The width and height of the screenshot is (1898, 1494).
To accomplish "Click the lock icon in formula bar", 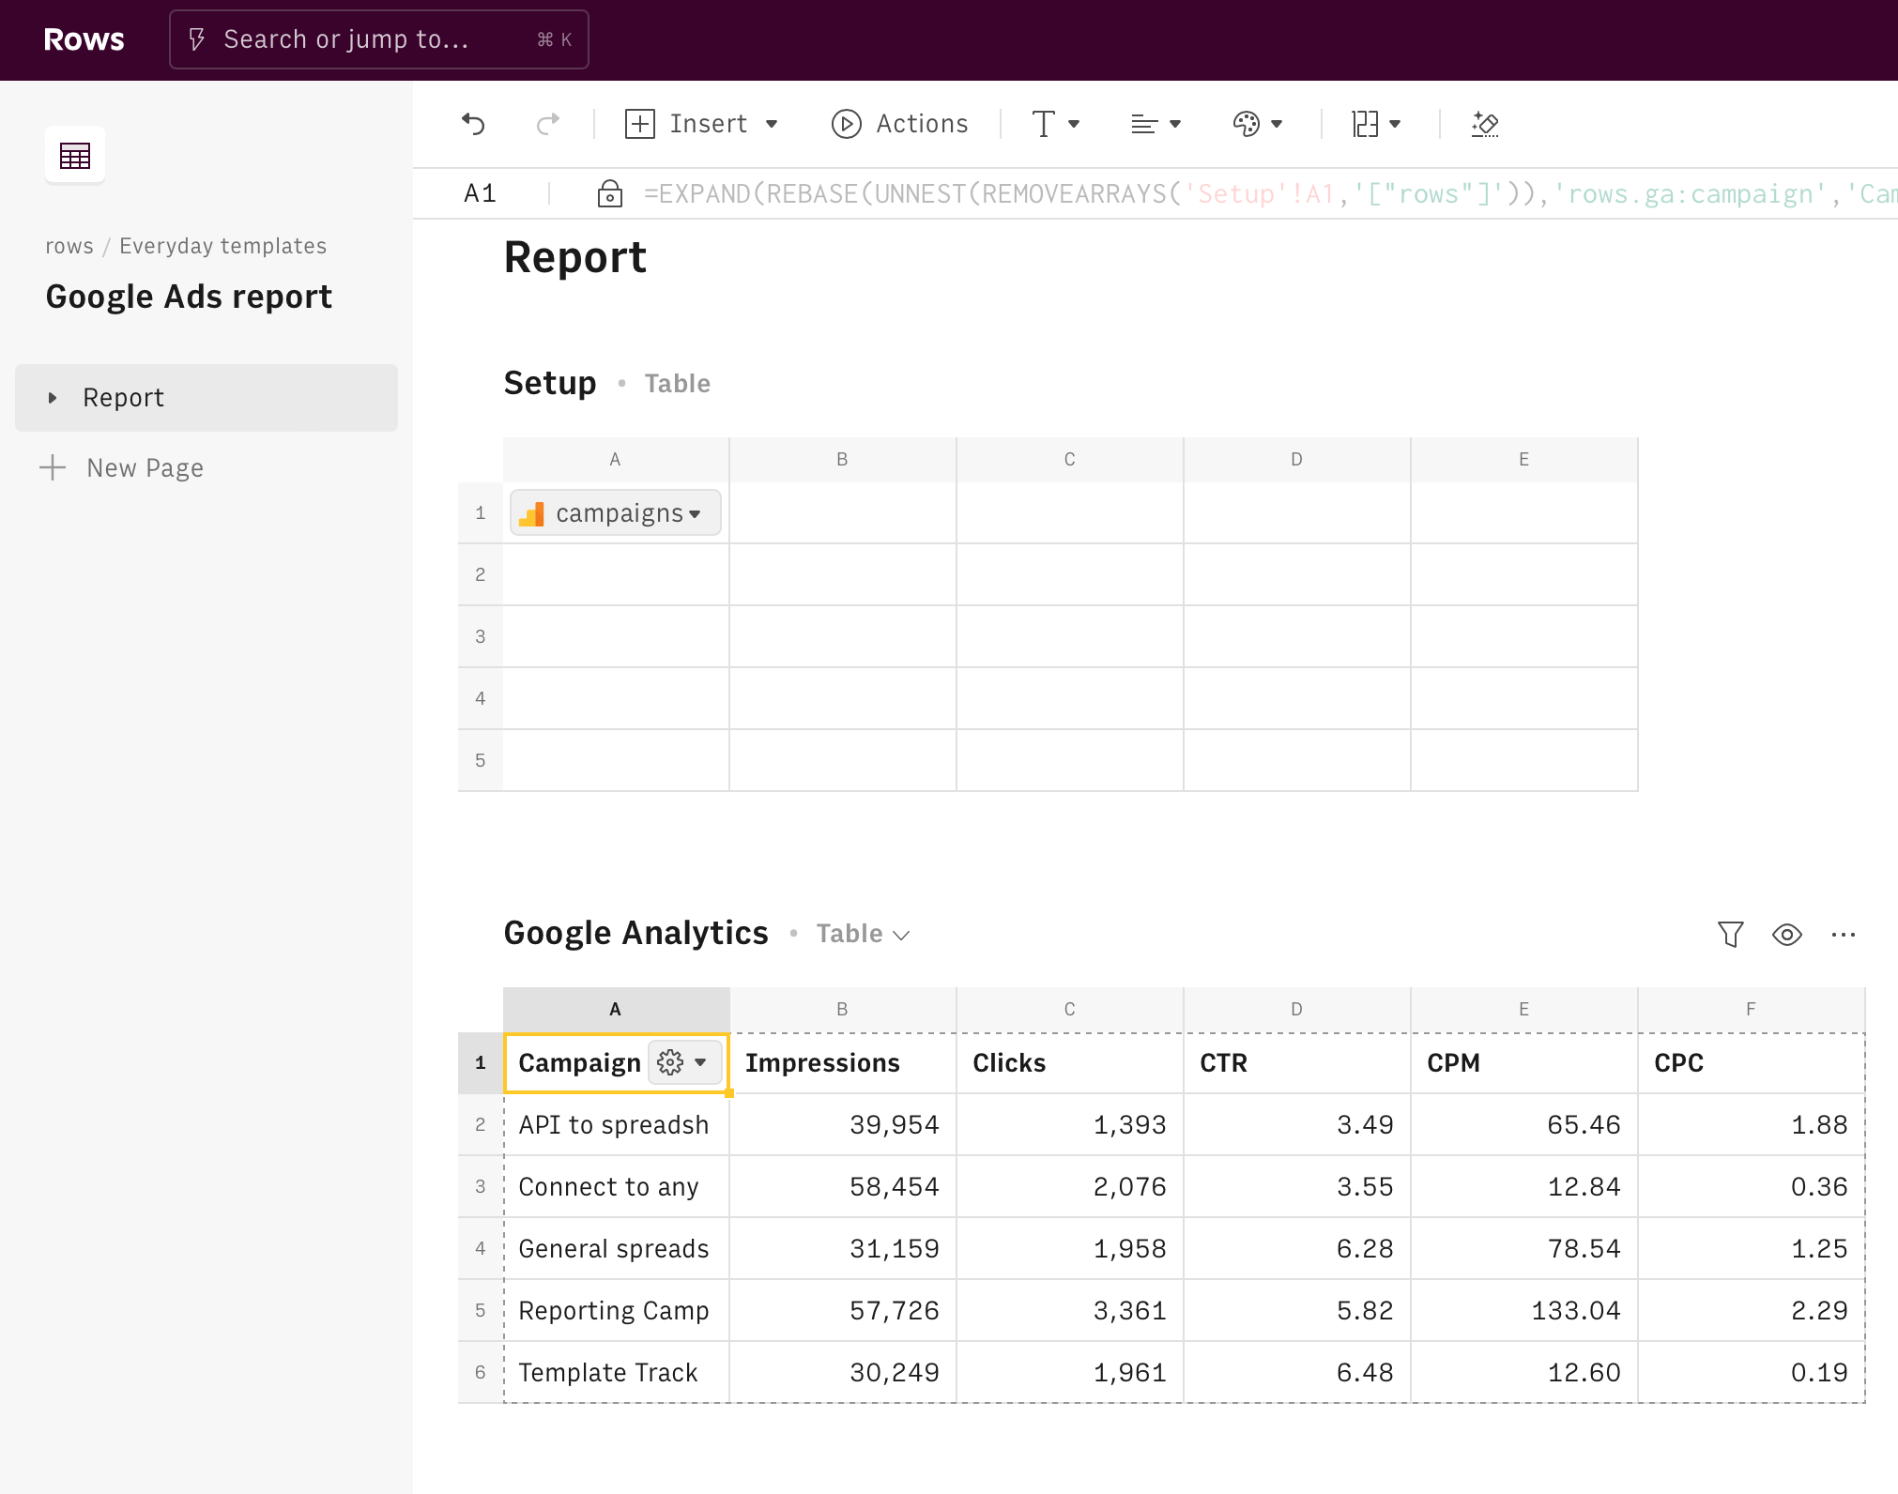I will tap(610, 193).
